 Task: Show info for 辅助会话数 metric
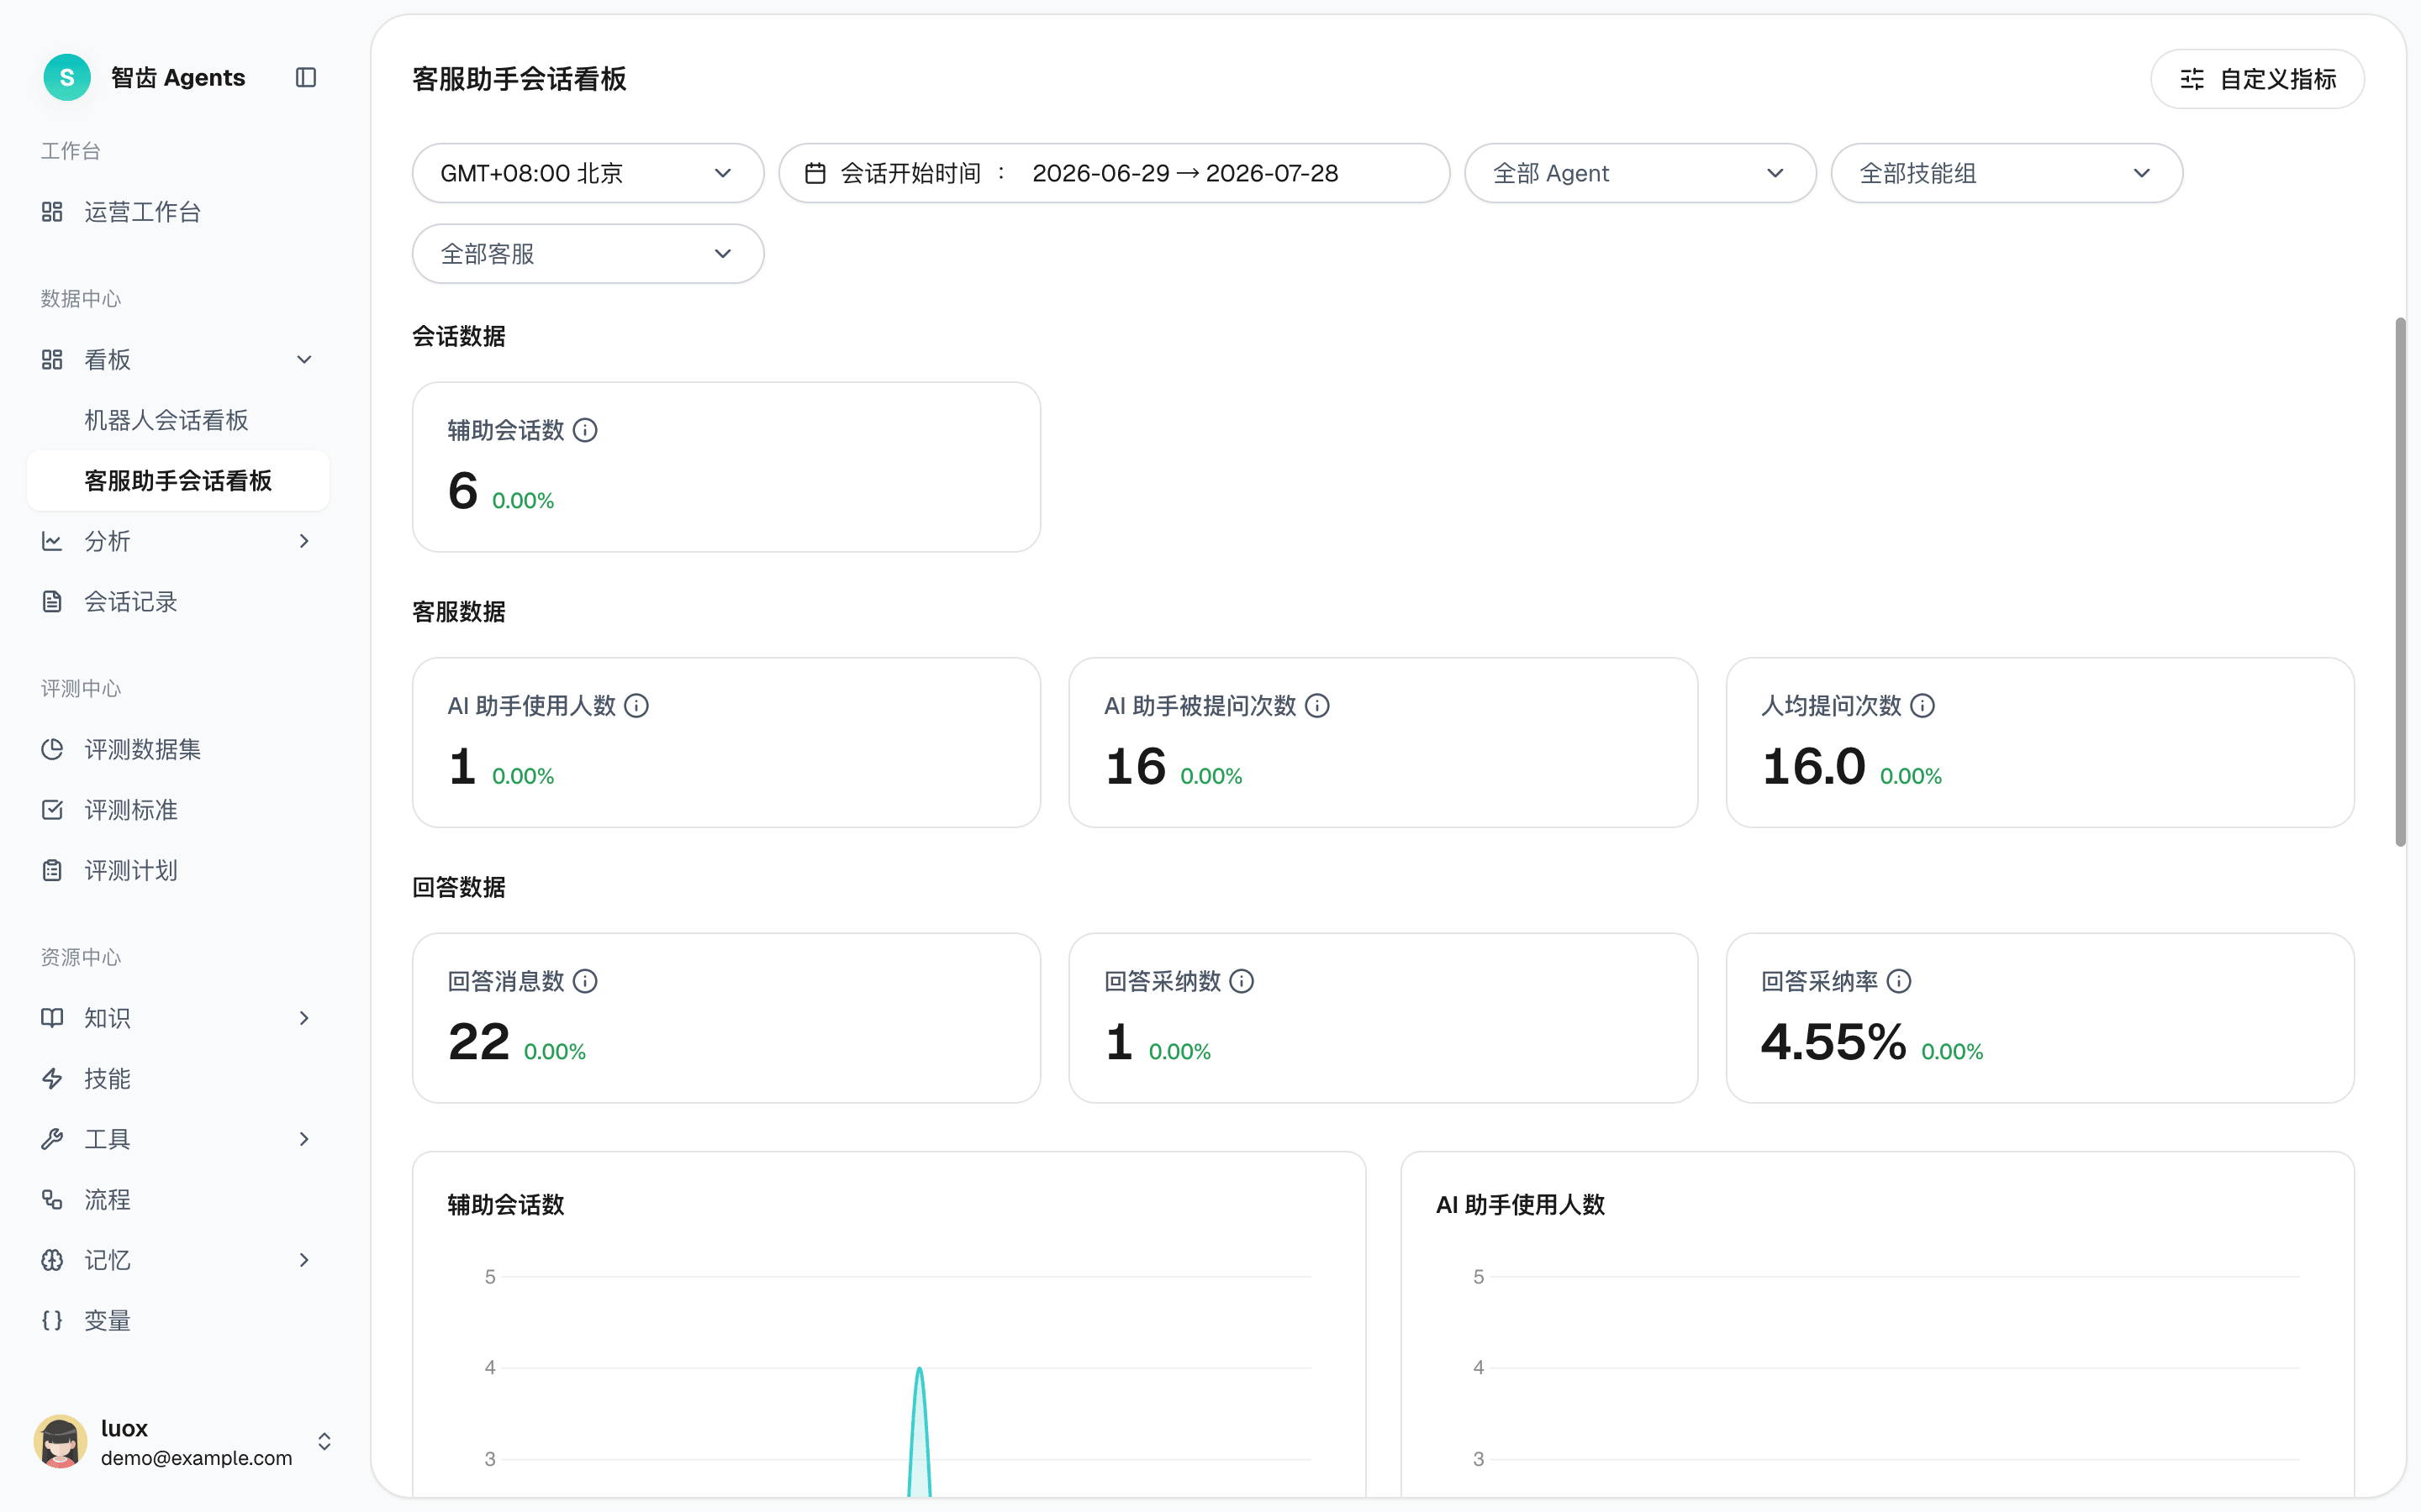[585, 430]
